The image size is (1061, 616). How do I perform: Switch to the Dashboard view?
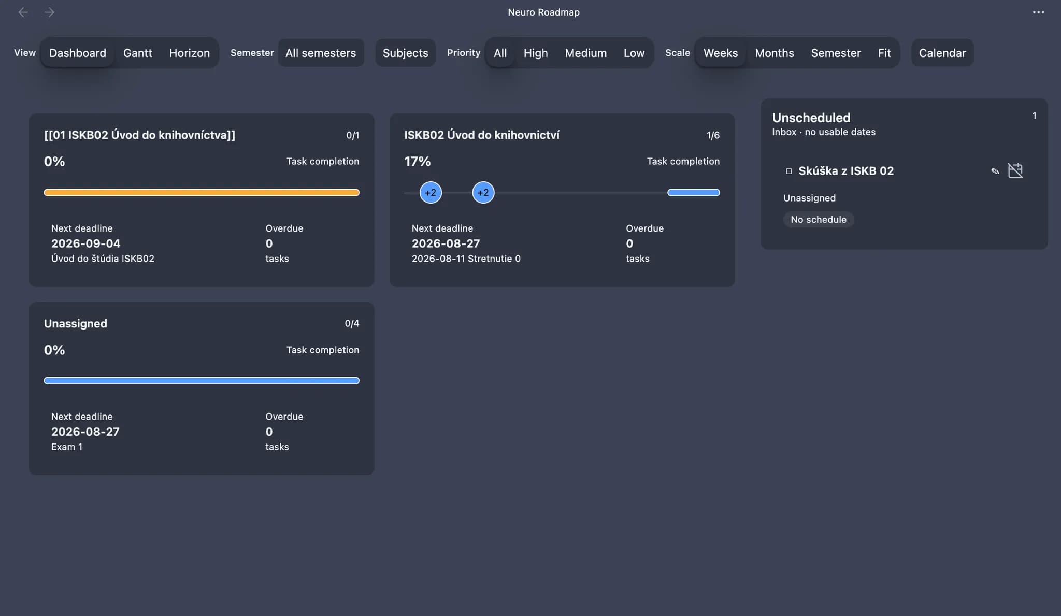coord(77,53)
